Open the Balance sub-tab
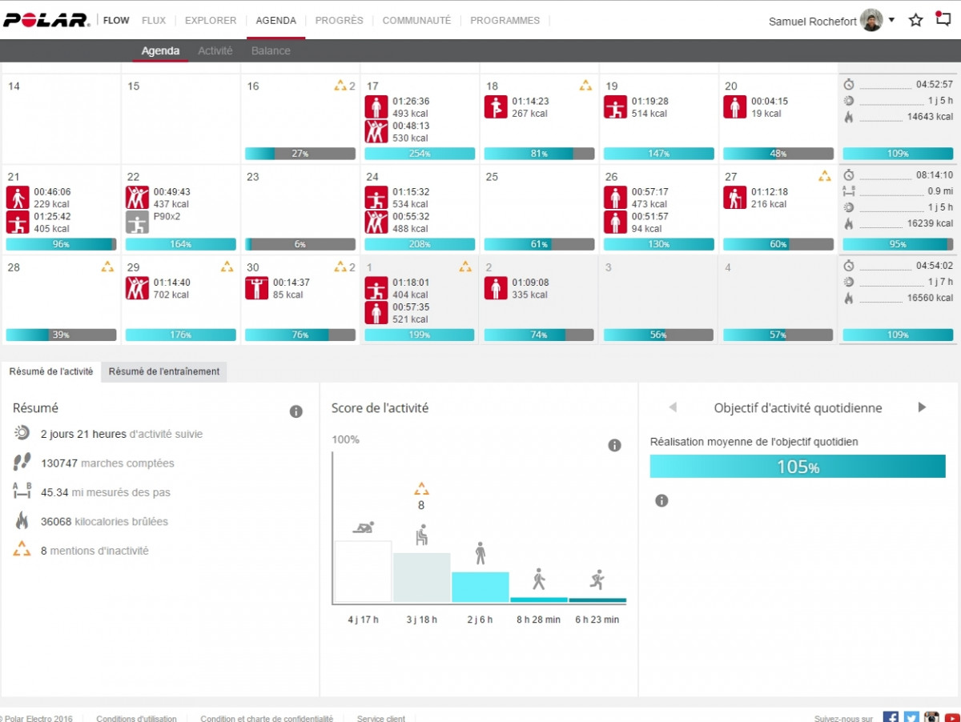The width and height of the screenshot is (961, 722). point(271,50)
